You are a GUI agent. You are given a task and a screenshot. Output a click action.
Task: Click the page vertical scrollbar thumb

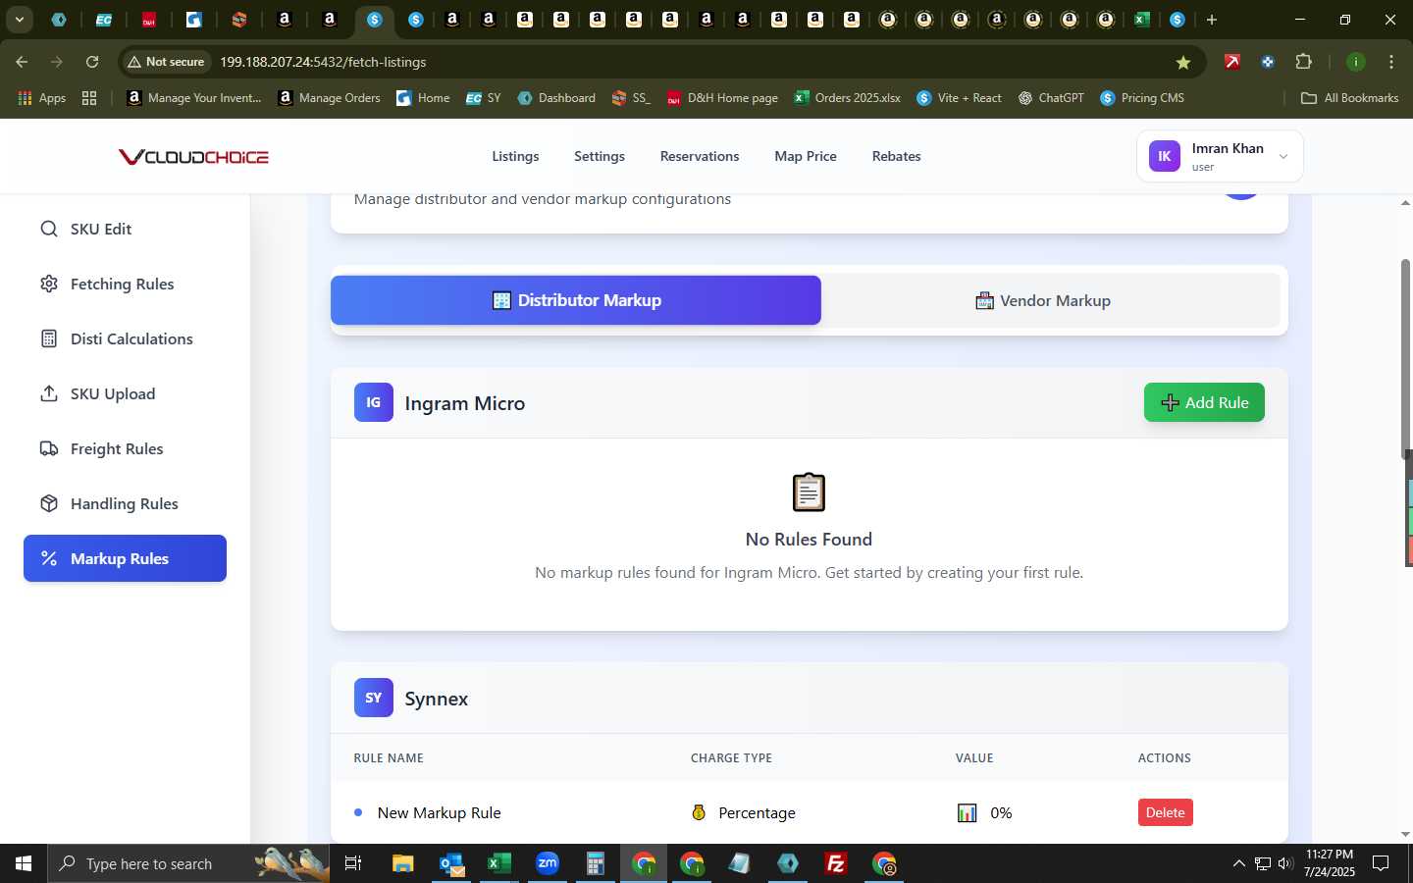click(1405, 358)
